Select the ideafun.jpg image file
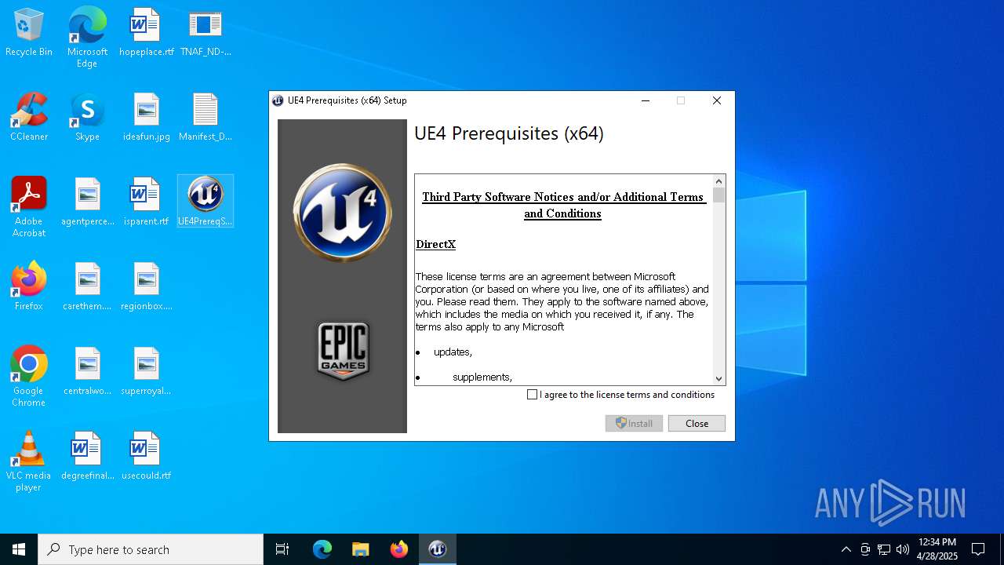This screenshot has height=565, width=1004. click(146, 118)
